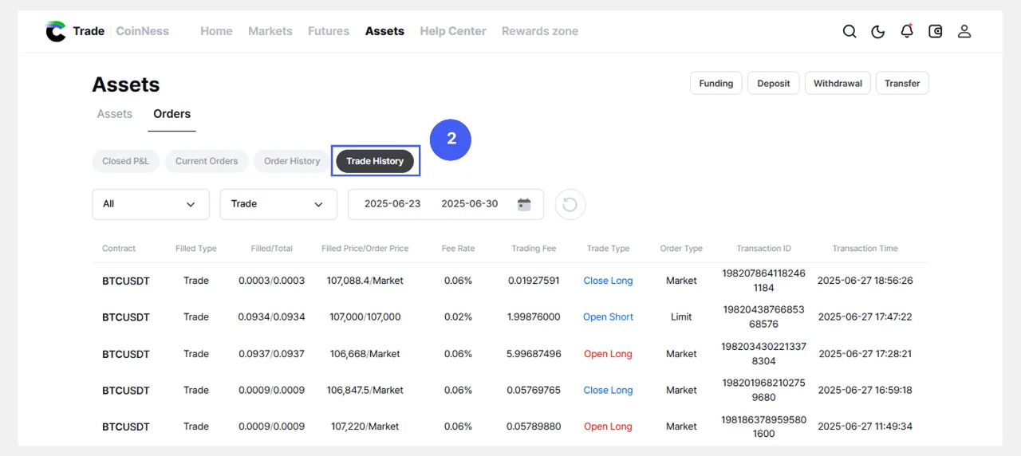Viewport: 1021px width, 456px height.
Task: Click the calendar icon in date range
Action: tap(524, 204)
